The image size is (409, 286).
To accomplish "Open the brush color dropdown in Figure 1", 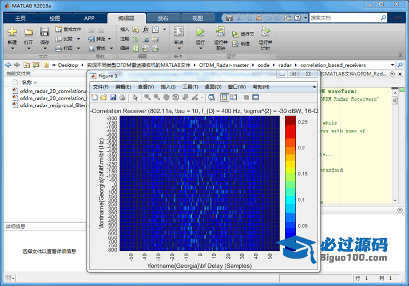I will [201, 97].
